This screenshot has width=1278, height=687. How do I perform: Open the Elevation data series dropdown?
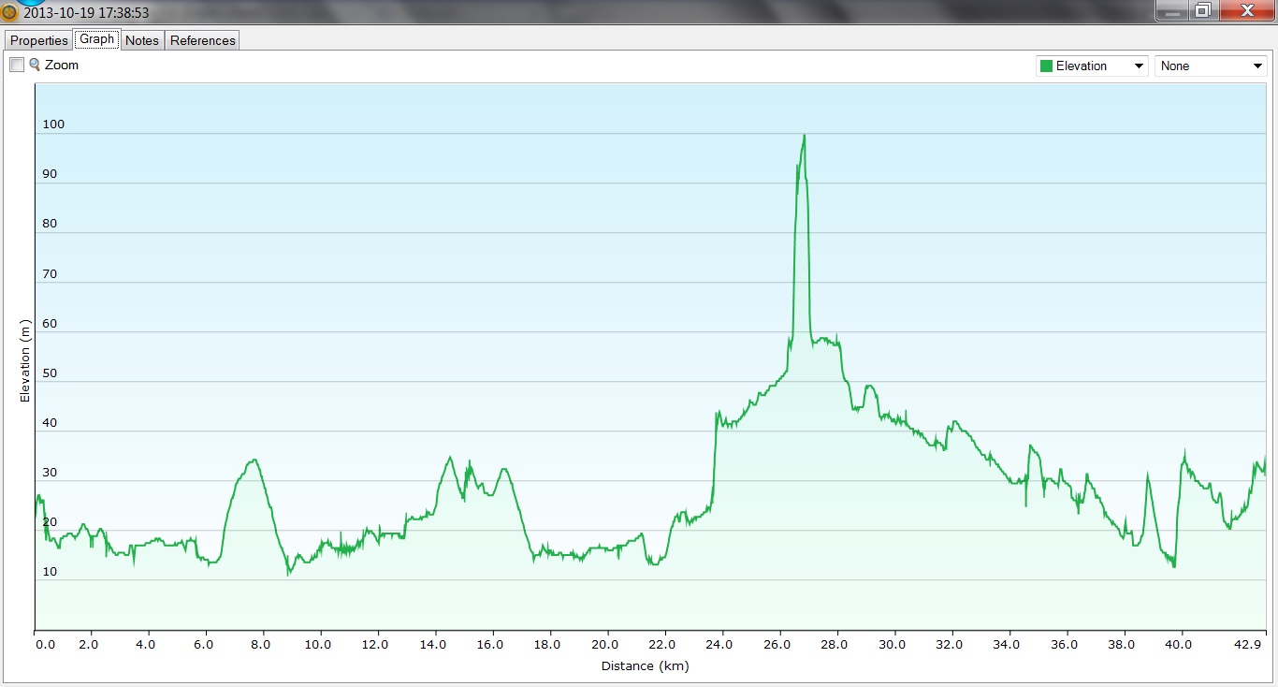[1092, 66]
